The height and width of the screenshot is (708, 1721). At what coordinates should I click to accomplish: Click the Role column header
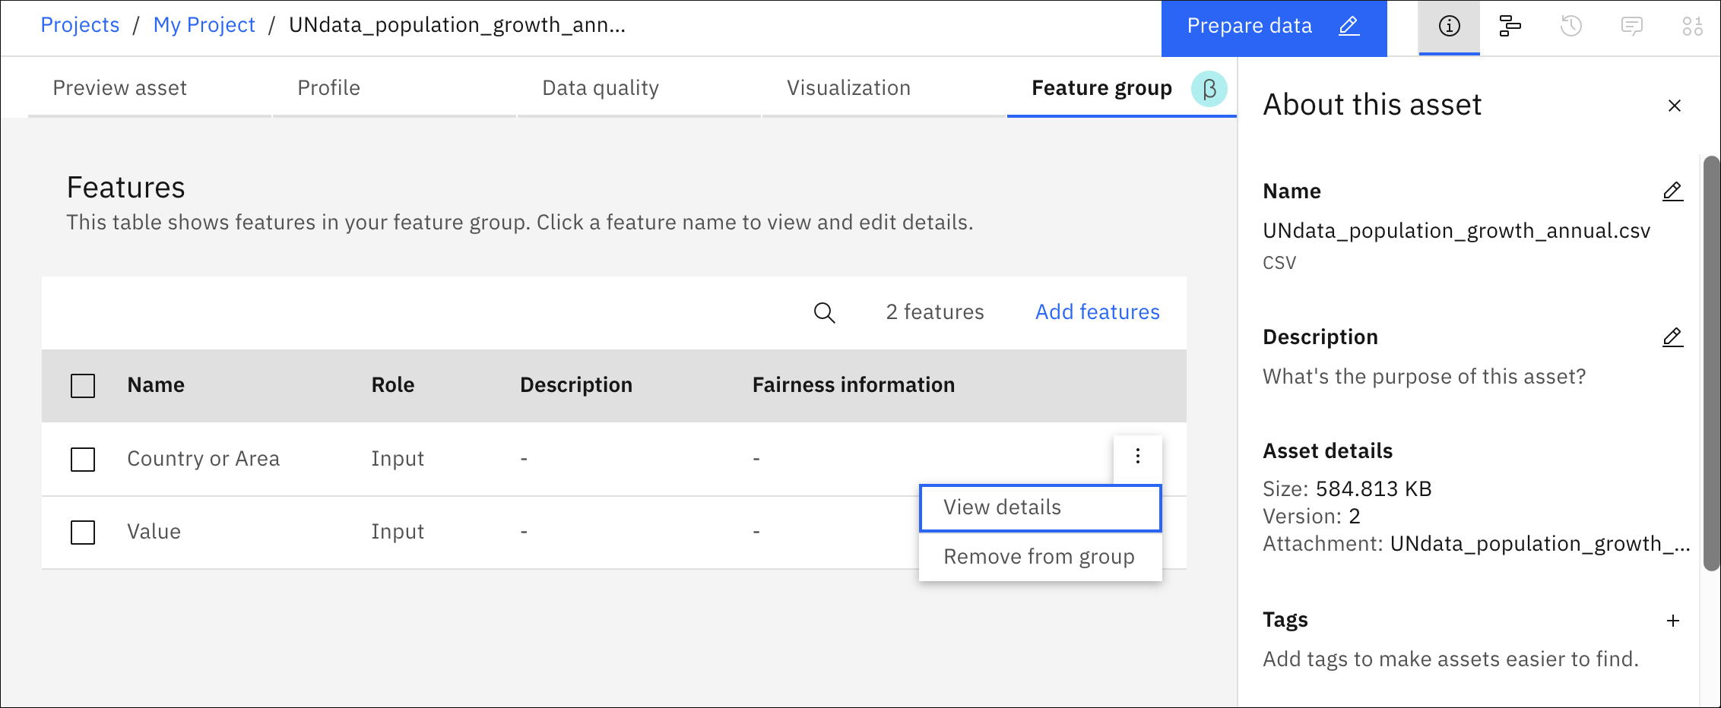click(393, 385)
